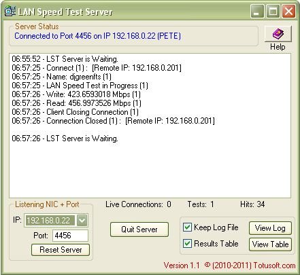
Task: Select the Write 423.6593018 Mbps log line
Action: (76, 94)
